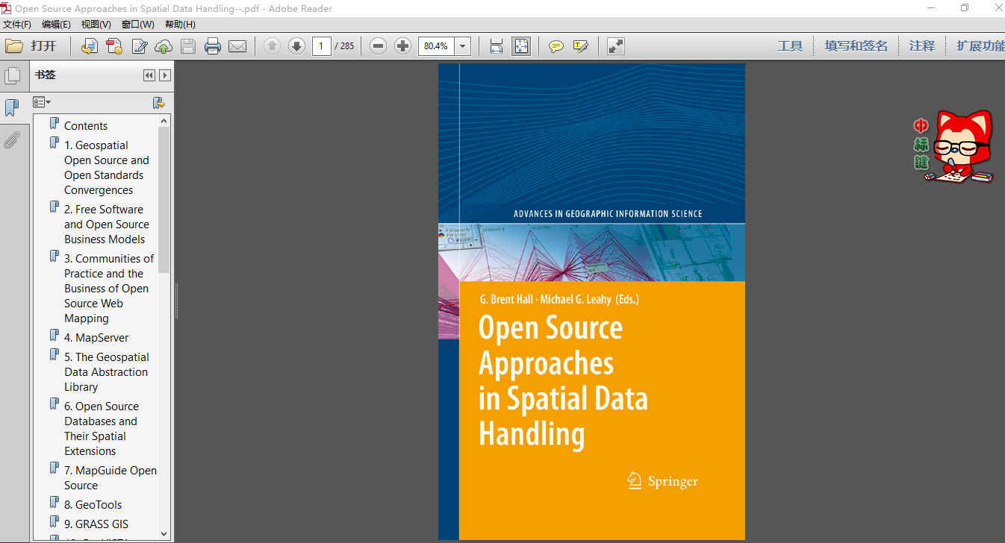Open bookmark 2. Free Software Business Models

[x=106, y=224]
